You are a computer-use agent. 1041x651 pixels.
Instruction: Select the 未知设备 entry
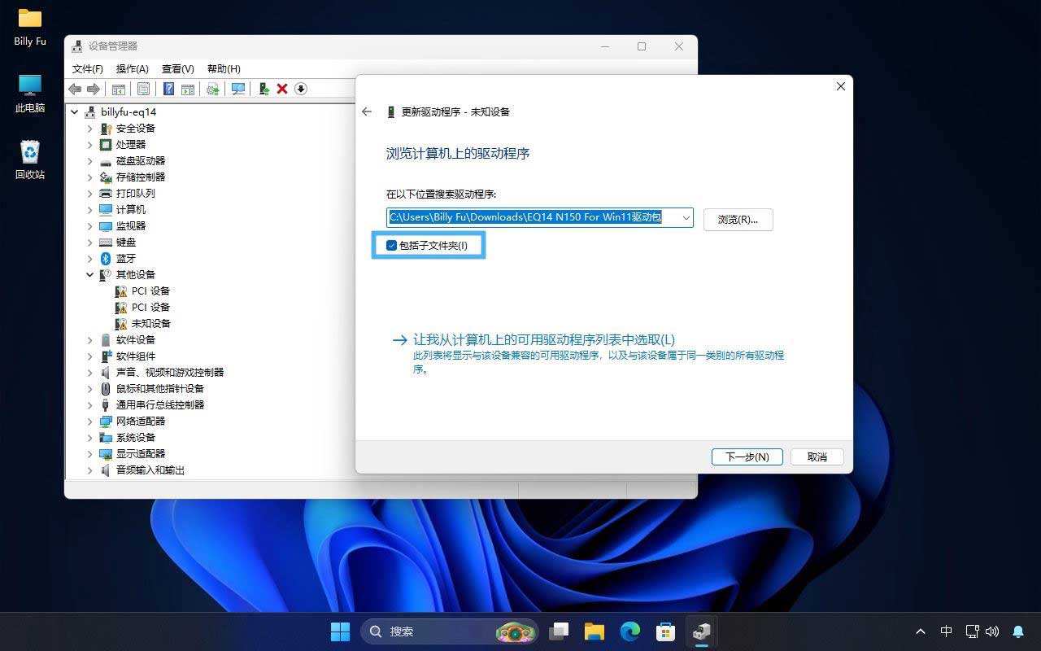(x=150, y=324)
